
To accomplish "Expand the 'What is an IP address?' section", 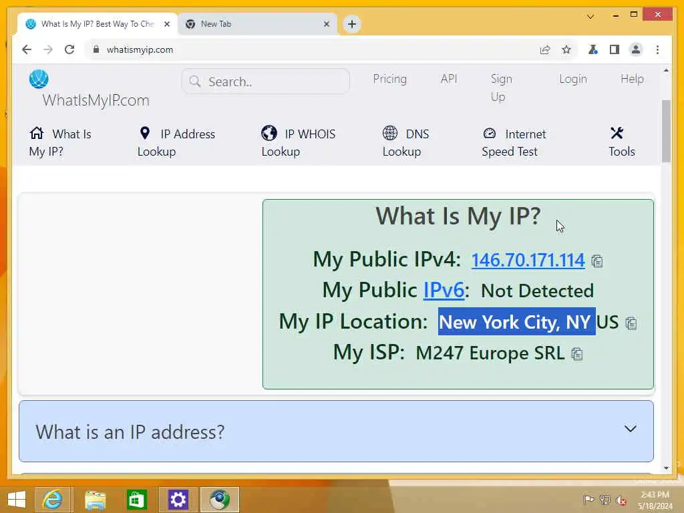I will pos(336,432).
